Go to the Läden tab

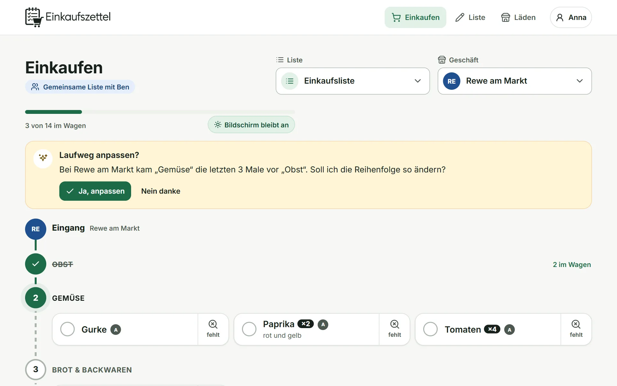click(518, 17)
